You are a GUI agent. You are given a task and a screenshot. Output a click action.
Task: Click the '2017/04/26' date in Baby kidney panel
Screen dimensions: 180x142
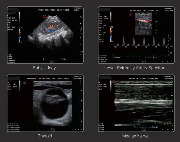pyautogui.click(x=78, y=8)
